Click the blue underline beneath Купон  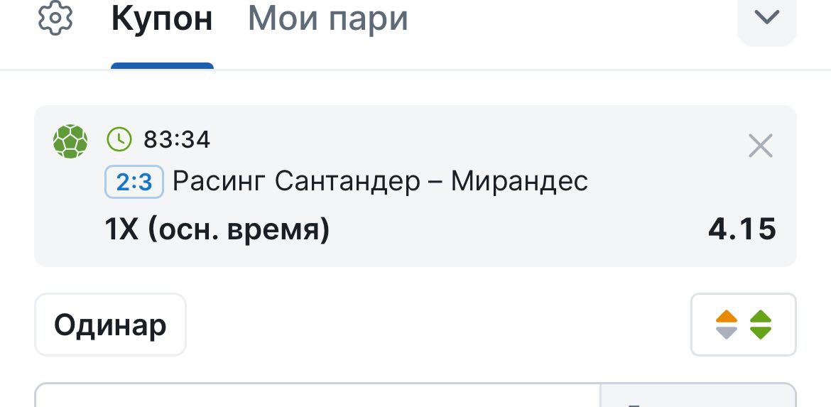coord(162,66)
